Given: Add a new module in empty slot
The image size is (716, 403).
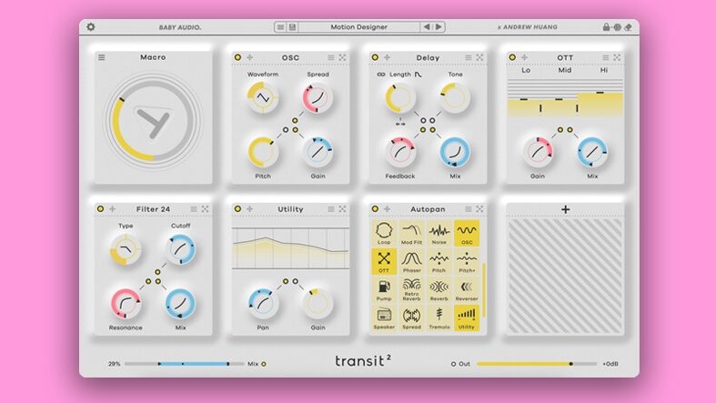Looking at the screenshot, I should point(566,209).
